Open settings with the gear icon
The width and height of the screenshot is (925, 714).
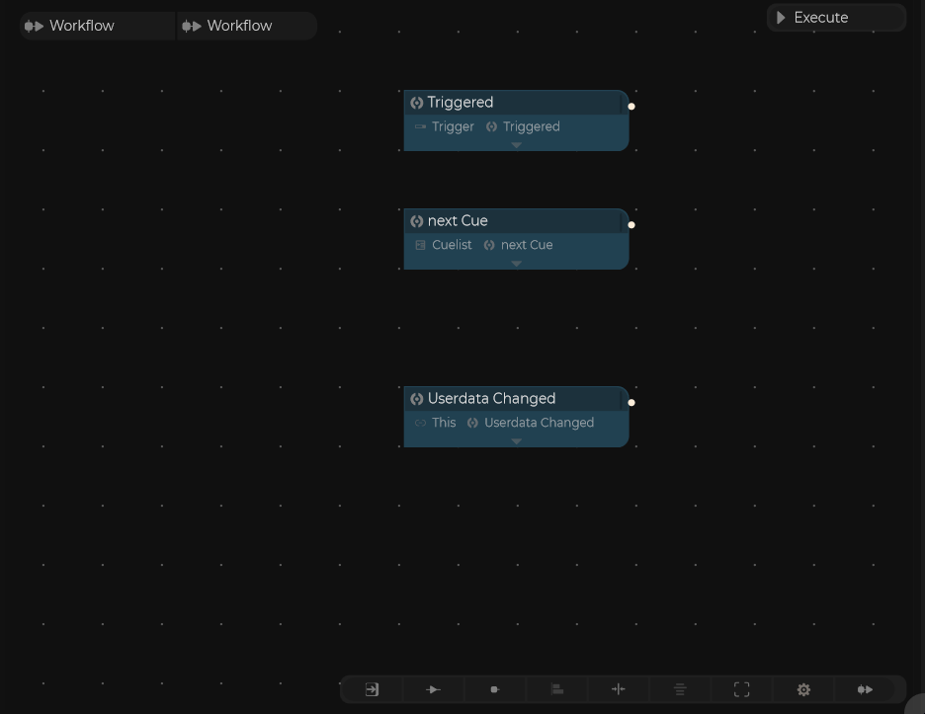(803, 689)
